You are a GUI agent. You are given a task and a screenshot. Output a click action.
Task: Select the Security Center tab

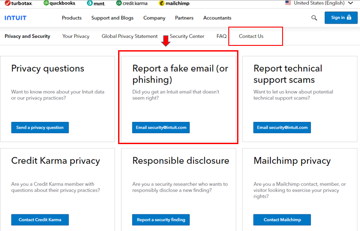pyautogui.click(x=187, y=36)
